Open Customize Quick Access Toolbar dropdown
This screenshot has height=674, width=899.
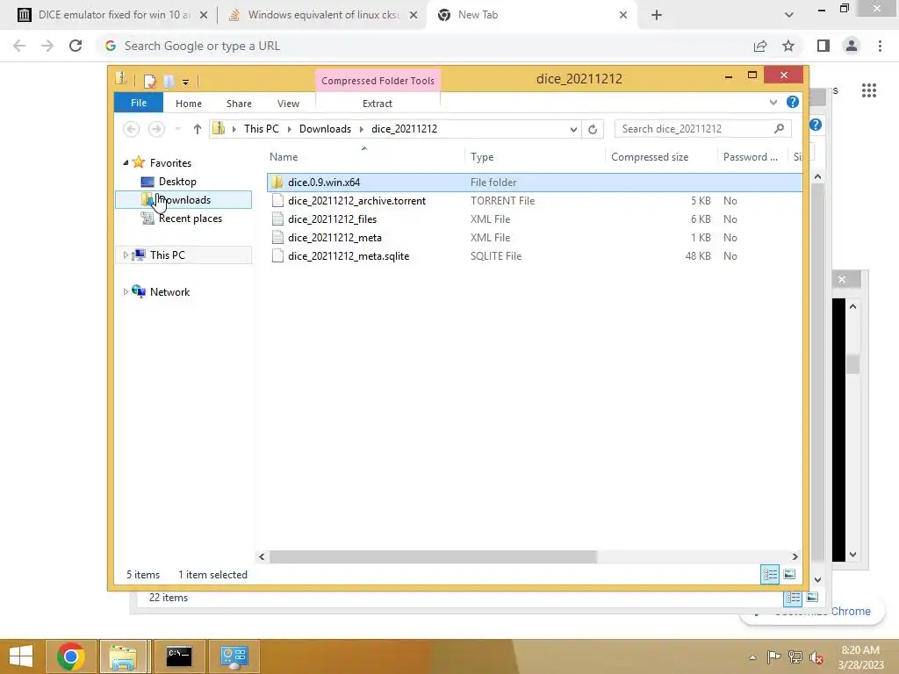pos(185,82)
